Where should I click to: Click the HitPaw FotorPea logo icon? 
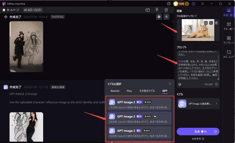[x=4, y=4]
